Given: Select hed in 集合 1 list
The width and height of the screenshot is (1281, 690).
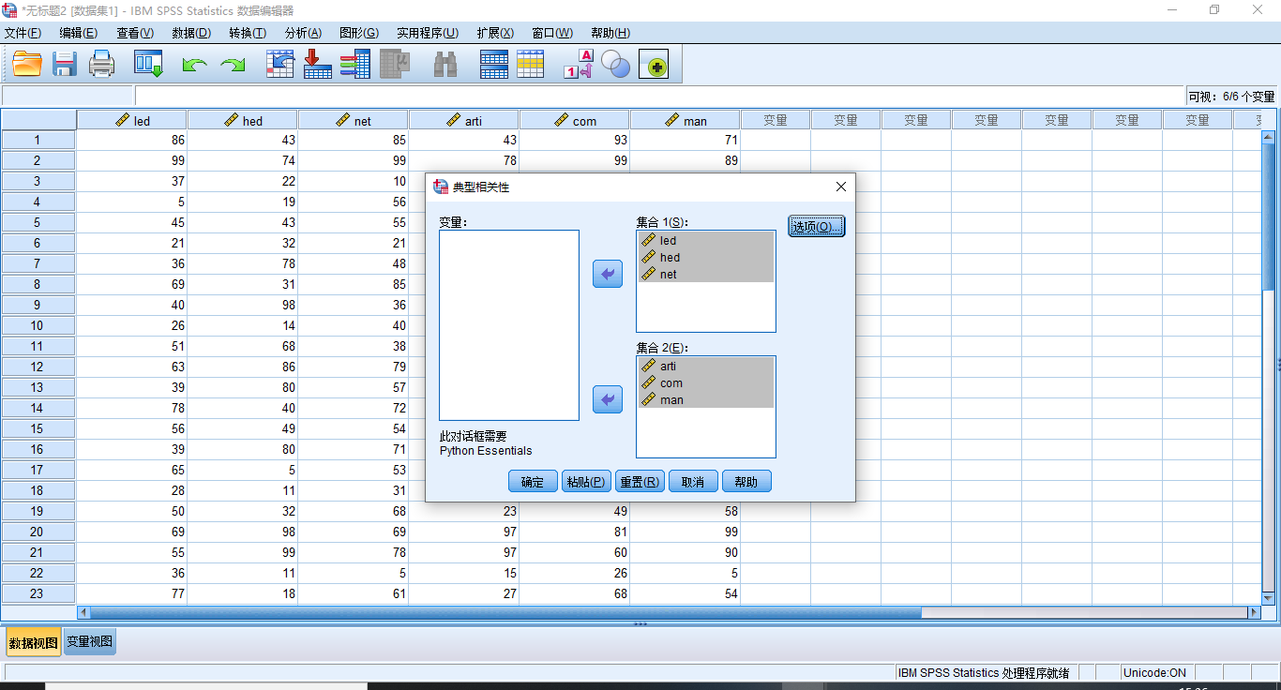Looking at the screenshot, I should 706,257.
